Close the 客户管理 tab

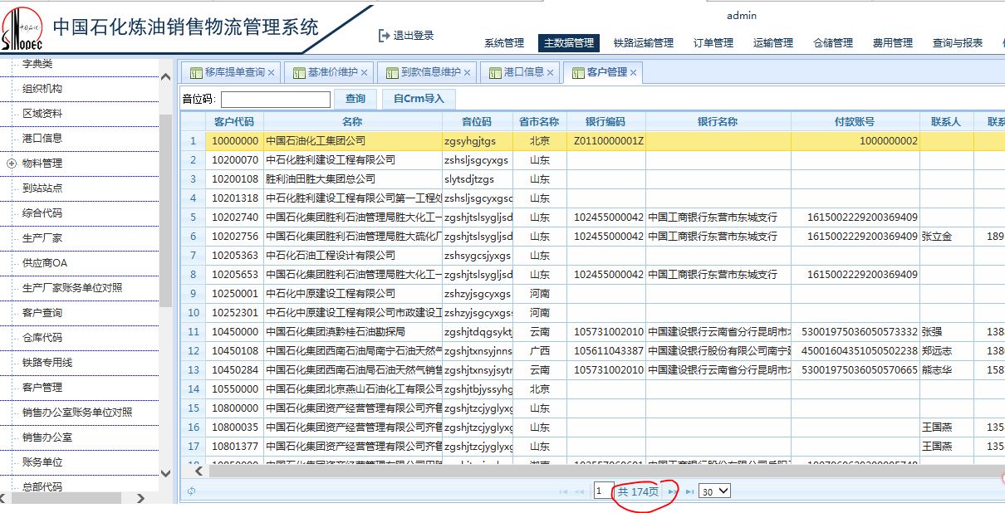pyautogui.click(x=633, y=73)
